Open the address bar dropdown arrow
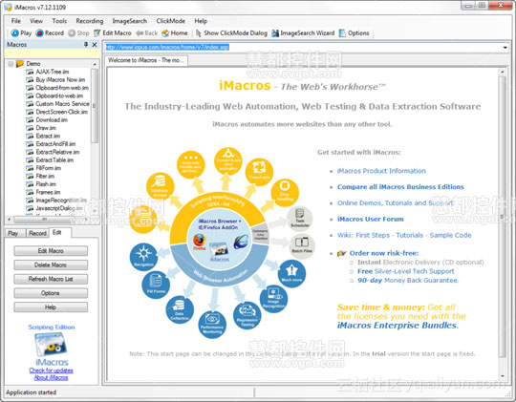This screenshot has height=402, width=516. pyautogui.click(x=505, y=48)
